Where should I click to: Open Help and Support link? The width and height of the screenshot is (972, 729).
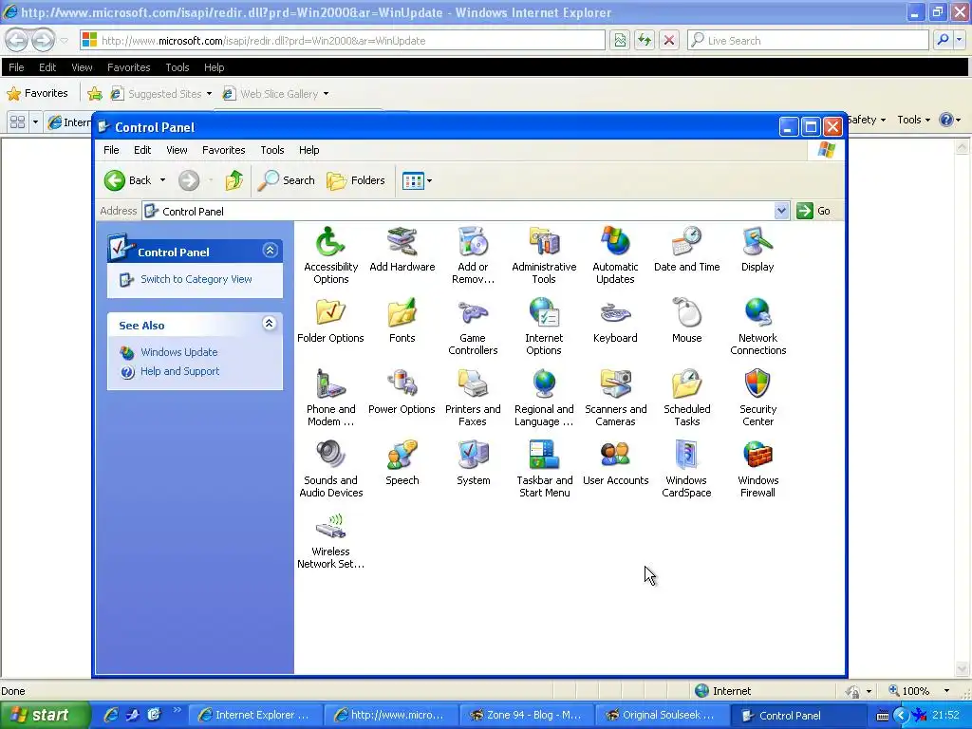pyautogui.click(x=179, y=371)
